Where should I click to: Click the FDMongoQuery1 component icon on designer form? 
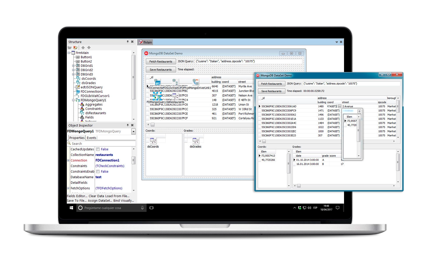coord(157,96)
